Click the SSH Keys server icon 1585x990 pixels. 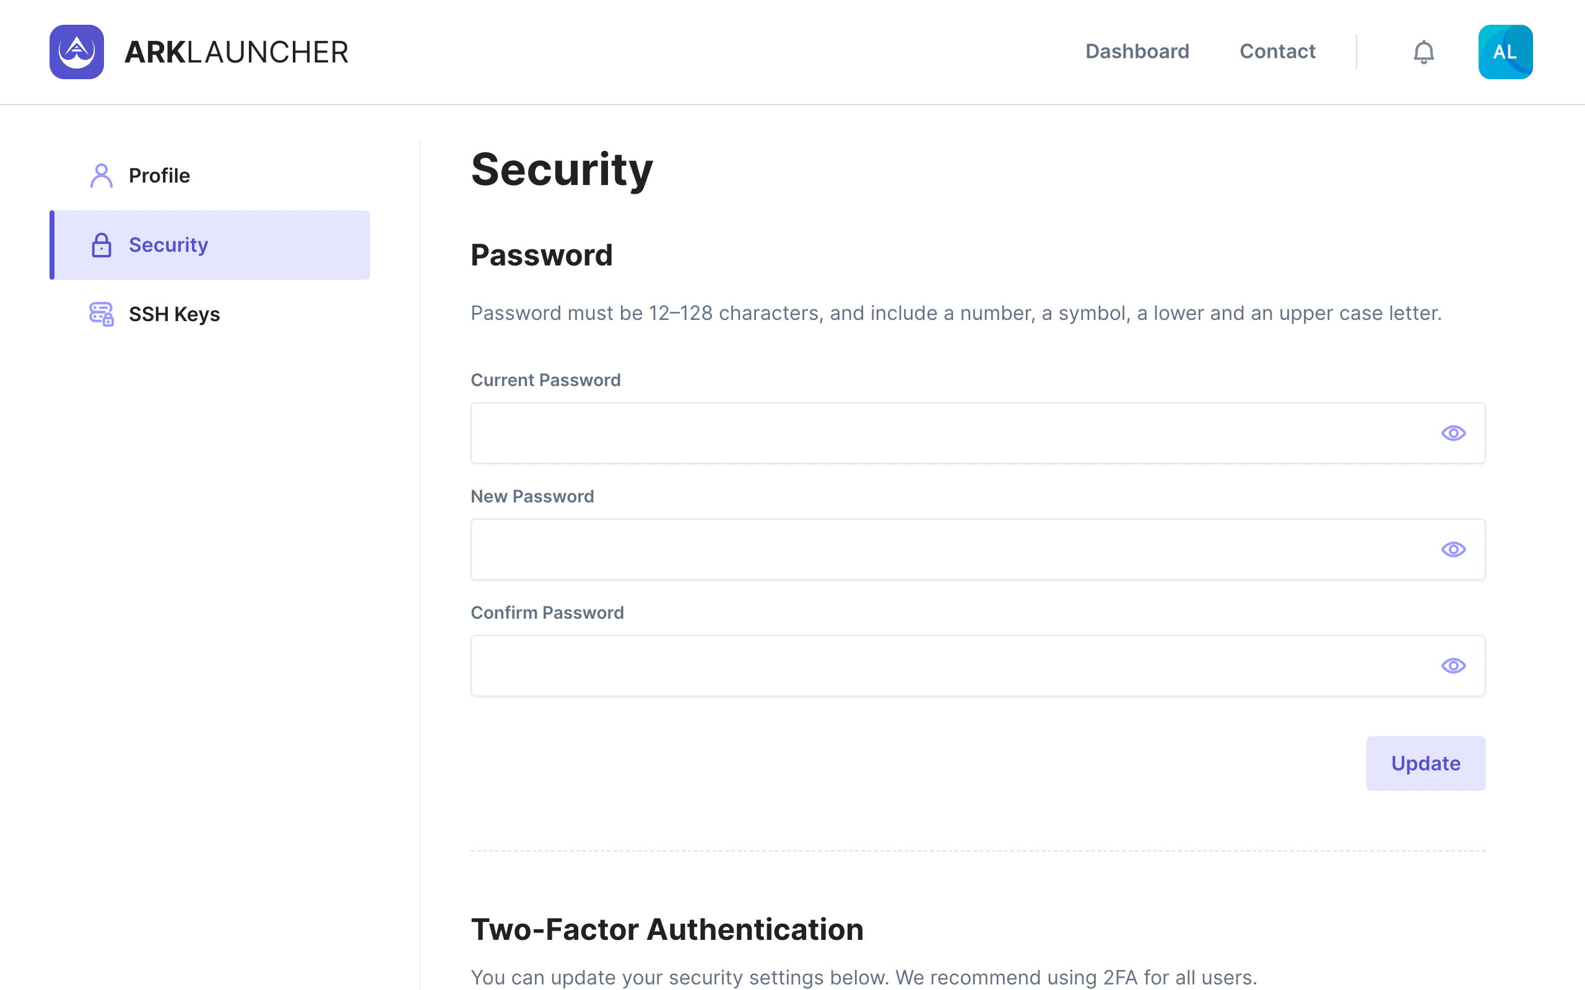tap(102, 314)
